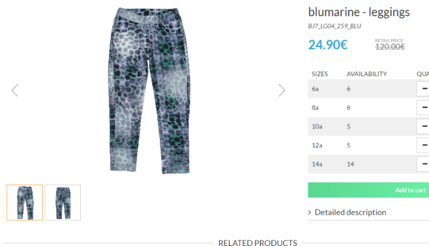This screenshot has height=246, width=429.
Task: Decrease quantity for size 14a
Action: point(424,164)
